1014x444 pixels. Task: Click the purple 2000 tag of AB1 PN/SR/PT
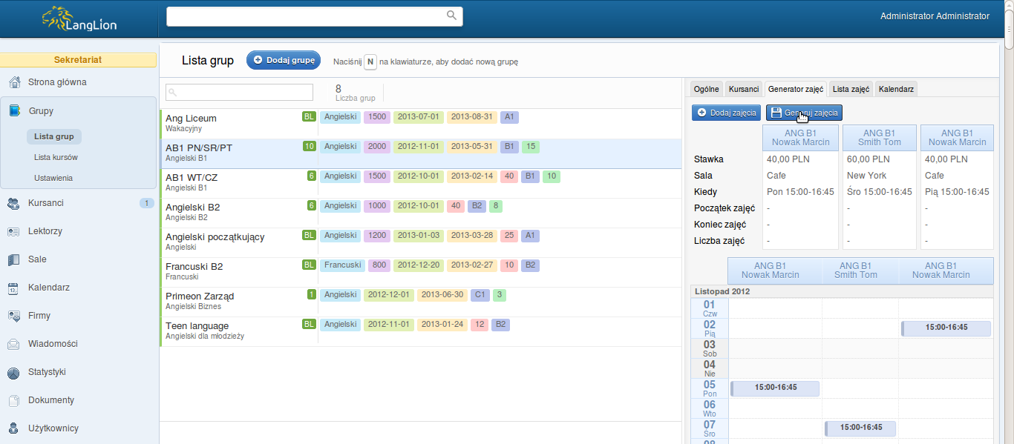[377, 147]
